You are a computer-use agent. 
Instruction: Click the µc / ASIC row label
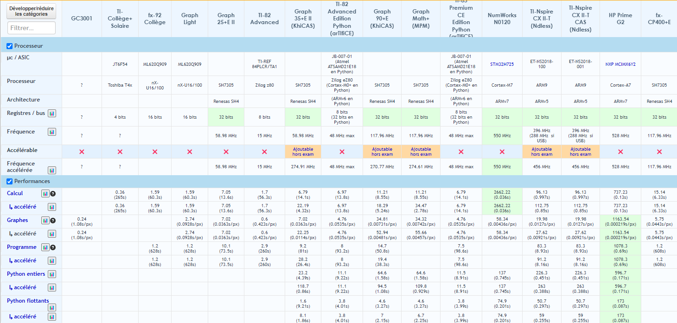[18, 57]
